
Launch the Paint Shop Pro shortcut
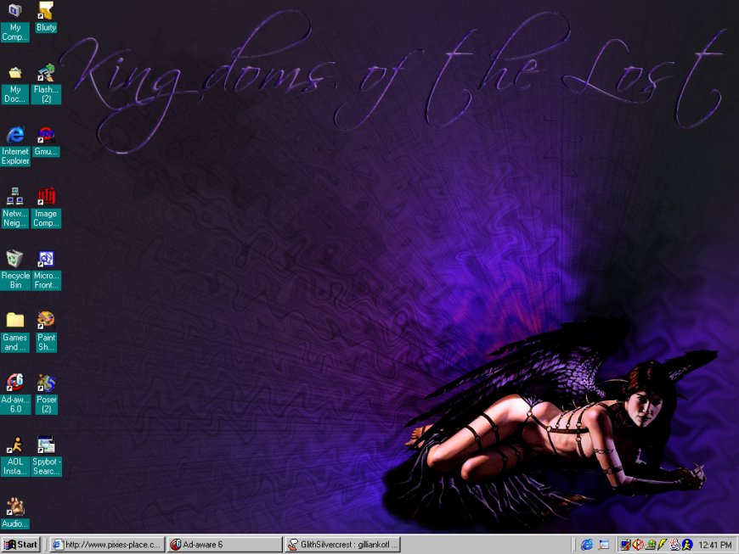pos(46,321)
